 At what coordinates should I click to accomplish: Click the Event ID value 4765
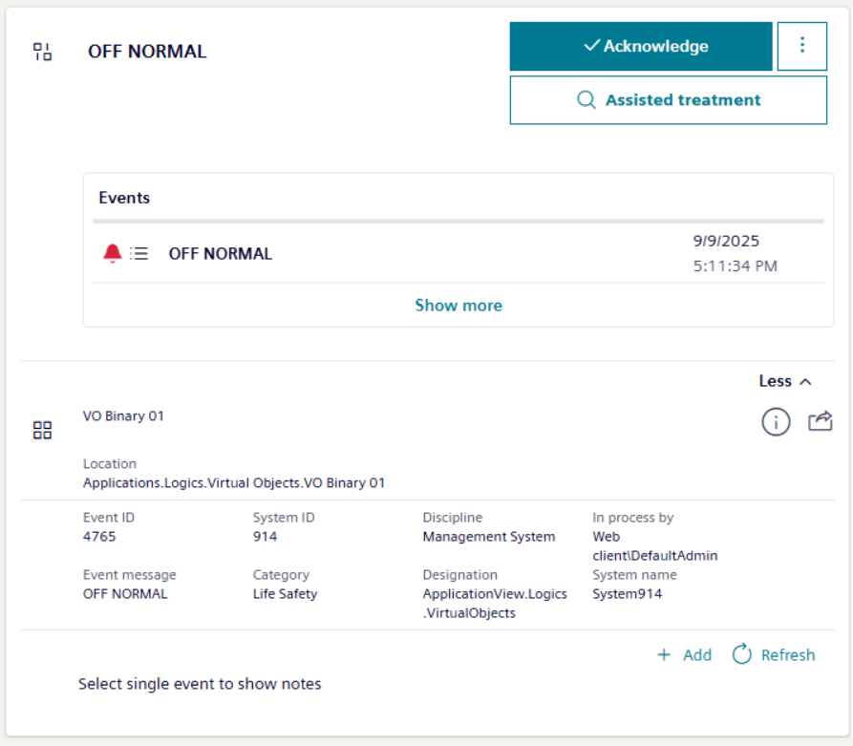pos(99,537)
